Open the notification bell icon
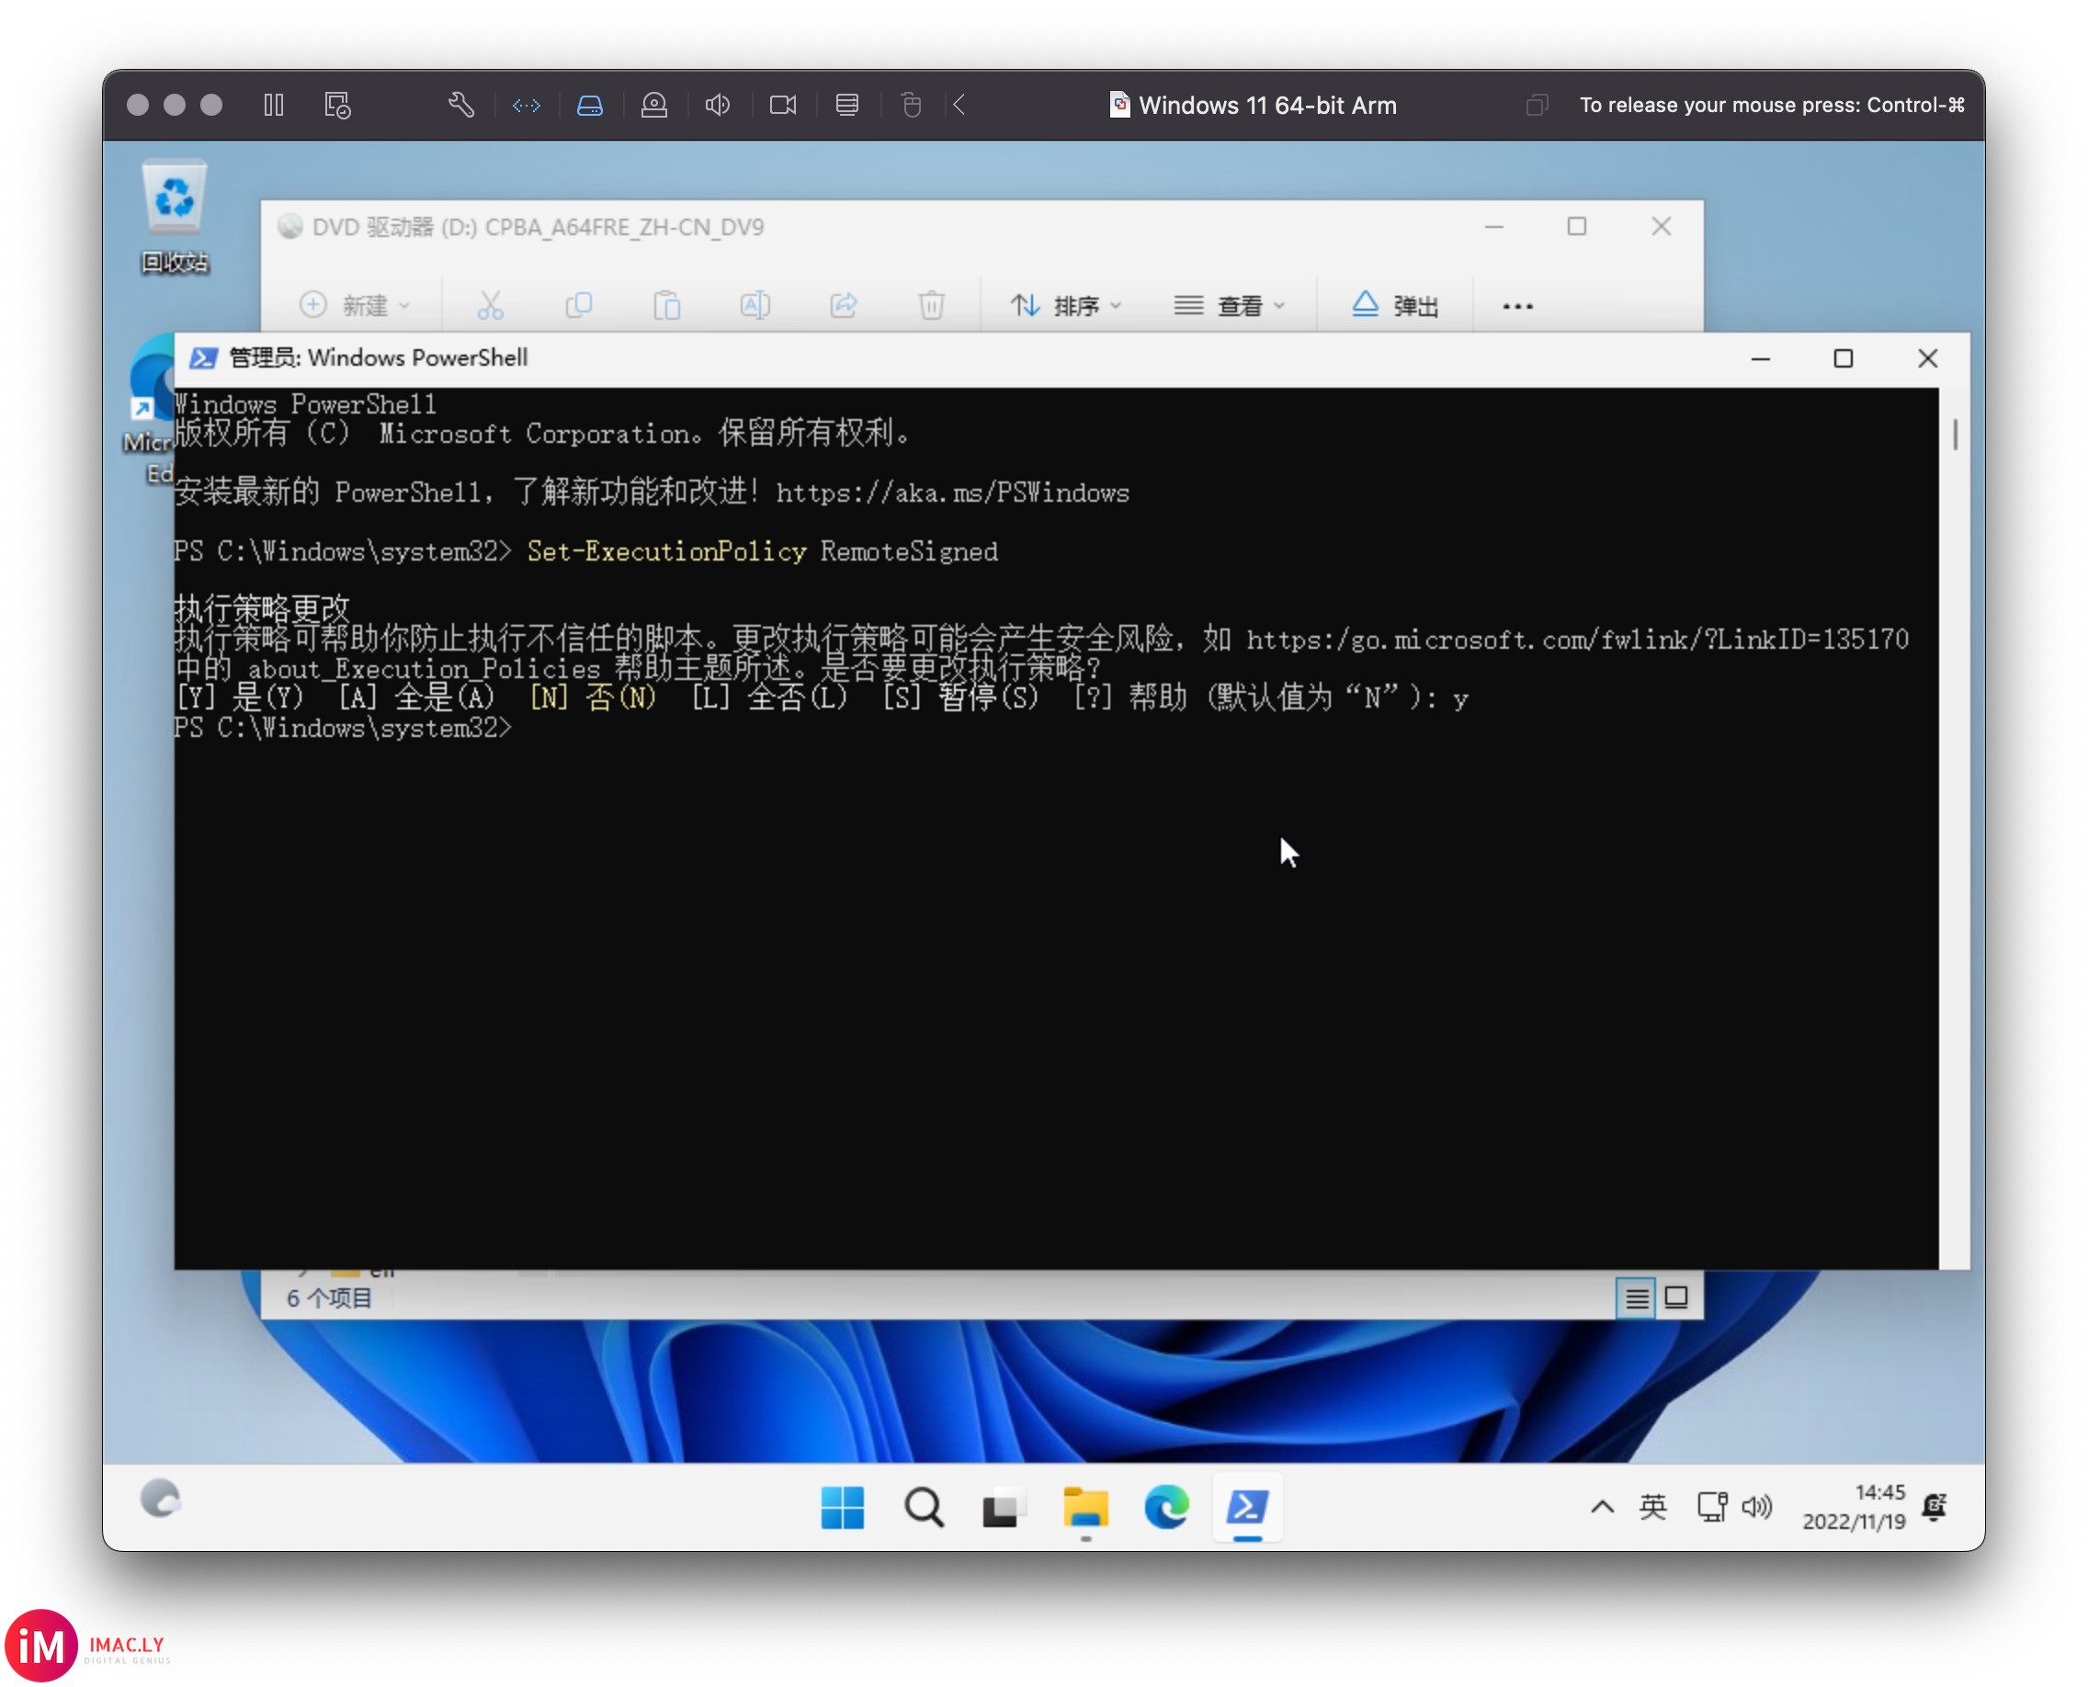Viewport: 2088px width, 1687px height. 1935,1507
